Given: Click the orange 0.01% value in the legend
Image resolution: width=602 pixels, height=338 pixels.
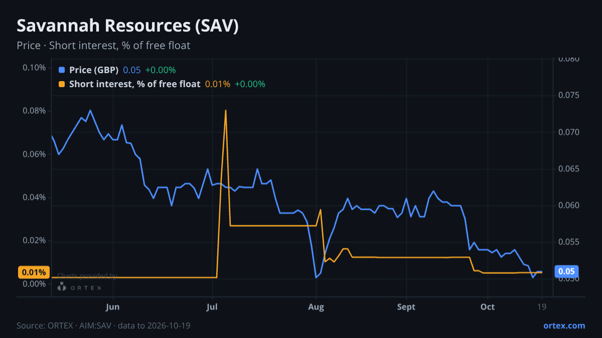Looking at the screenshot, I should tap(218, 84).
